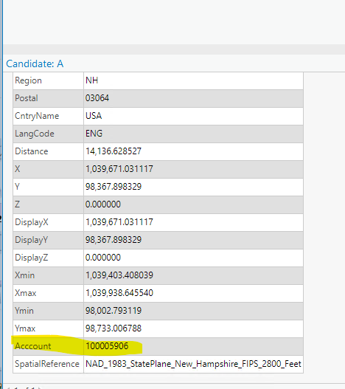Select the Distance field label
This screenshot has height=389, width=345.
32,151
